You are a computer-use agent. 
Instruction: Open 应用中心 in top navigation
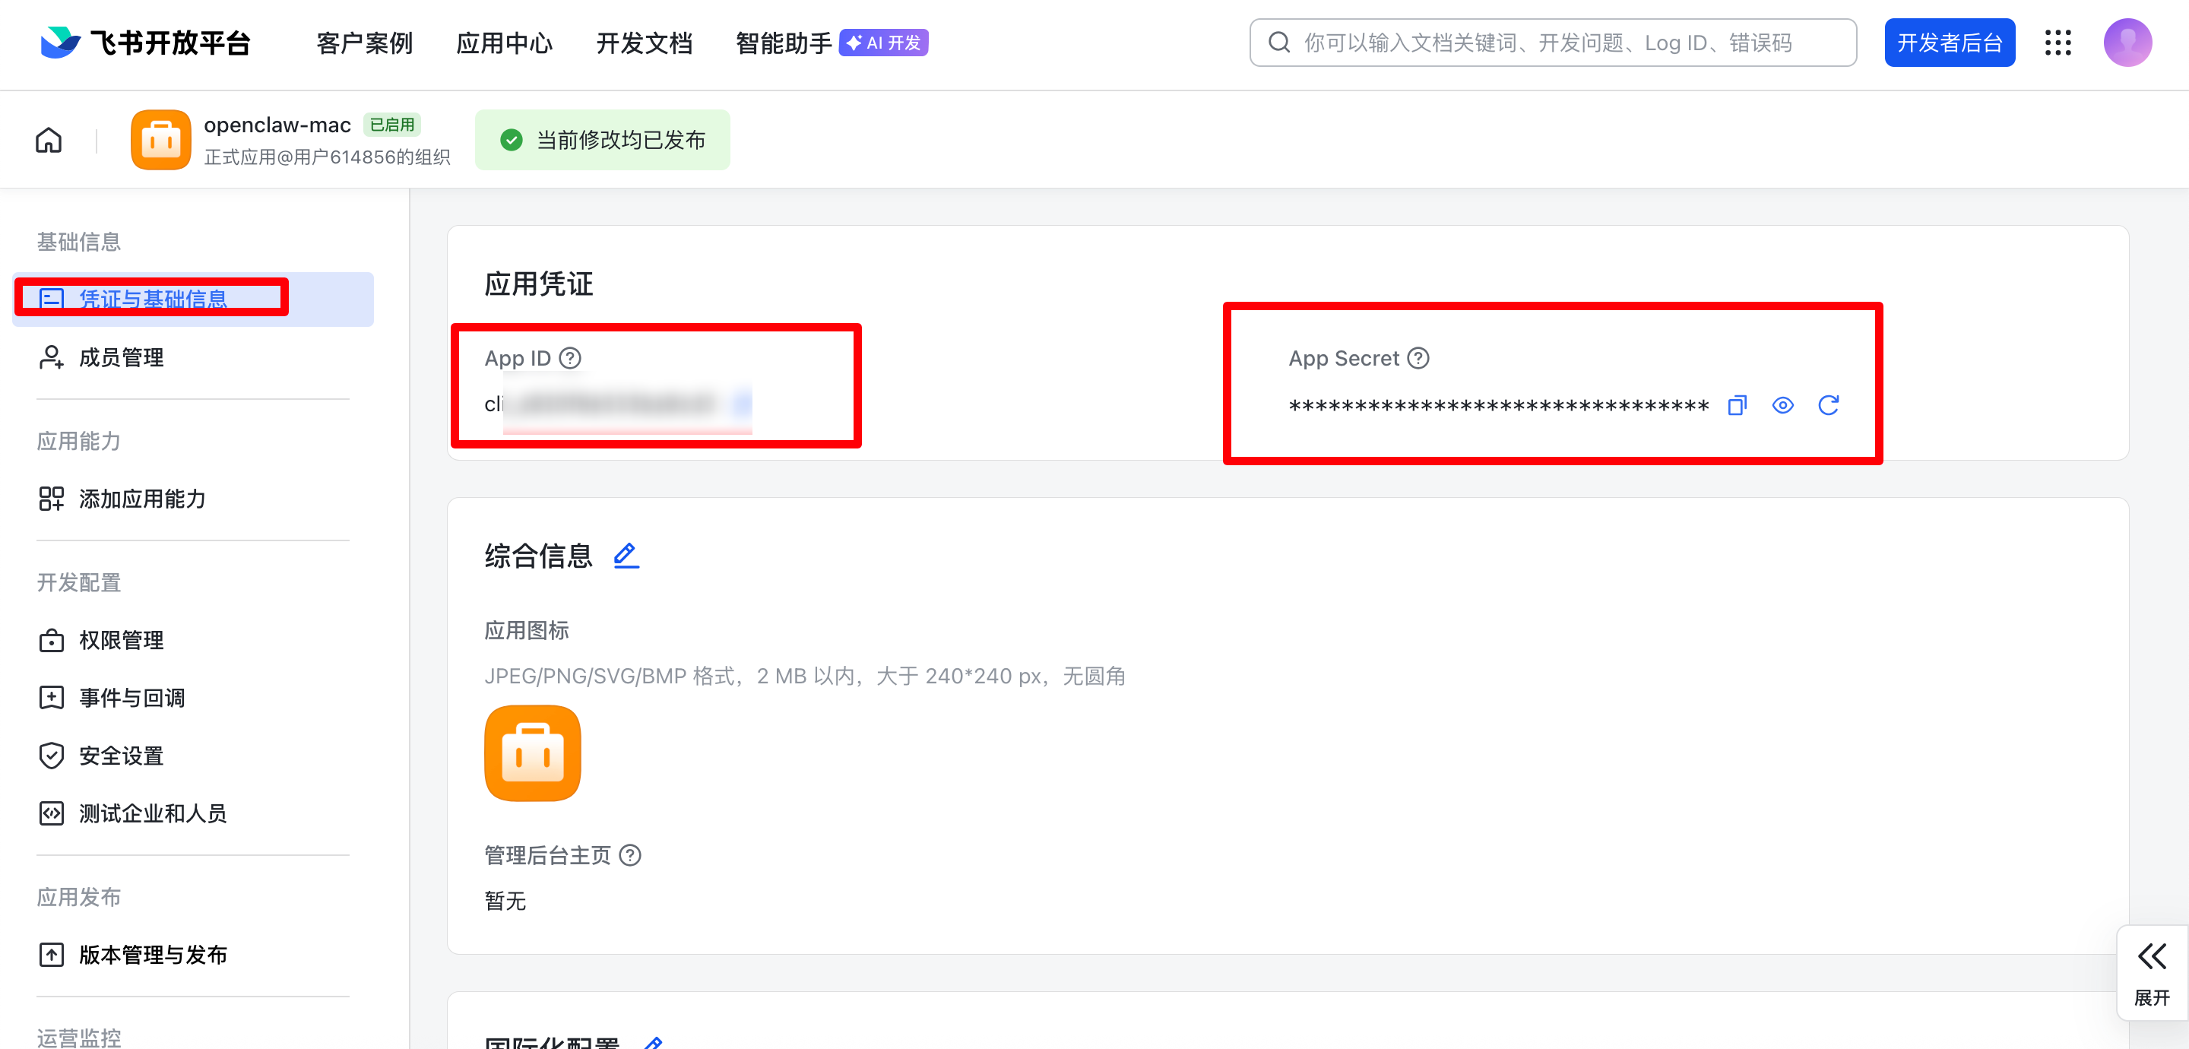[504, 43]
